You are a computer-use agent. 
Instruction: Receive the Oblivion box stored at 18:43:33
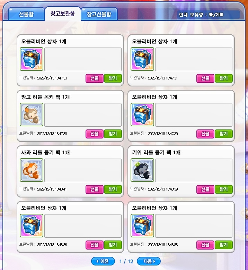point(224,245)
